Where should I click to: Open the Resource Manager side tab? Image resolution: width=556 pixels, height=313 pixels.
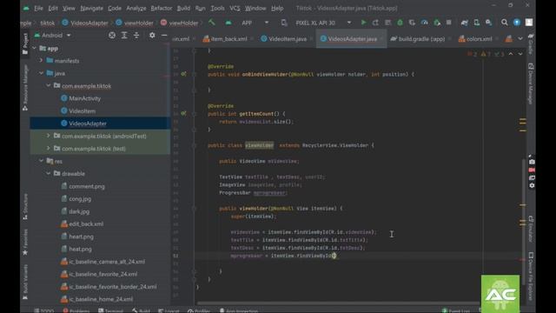click(x=25, y=88)
